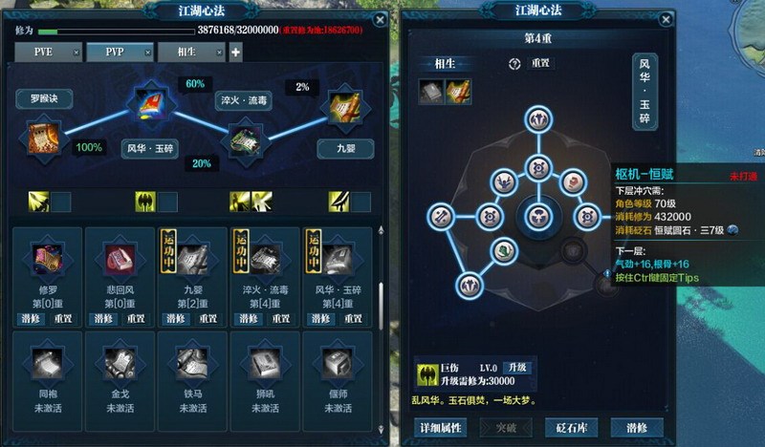Click the top acupoint node of diagram

pyautogui.click(x=538, y=119)
